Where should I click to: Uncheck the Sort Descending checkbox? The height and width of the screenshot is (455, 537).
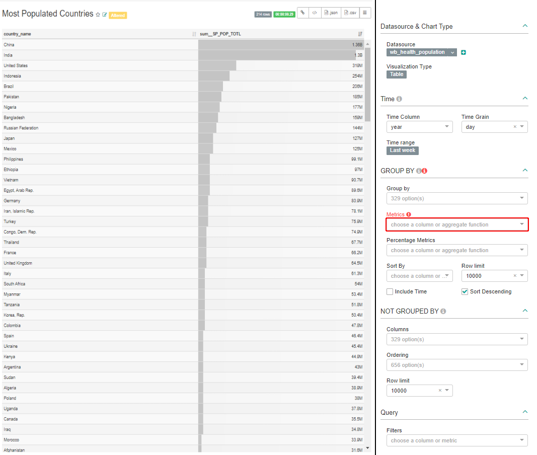[465, 291]
